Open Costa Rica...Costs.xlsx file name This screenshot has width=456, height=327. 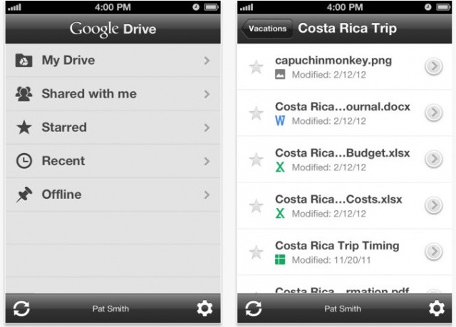coord(338,199)
